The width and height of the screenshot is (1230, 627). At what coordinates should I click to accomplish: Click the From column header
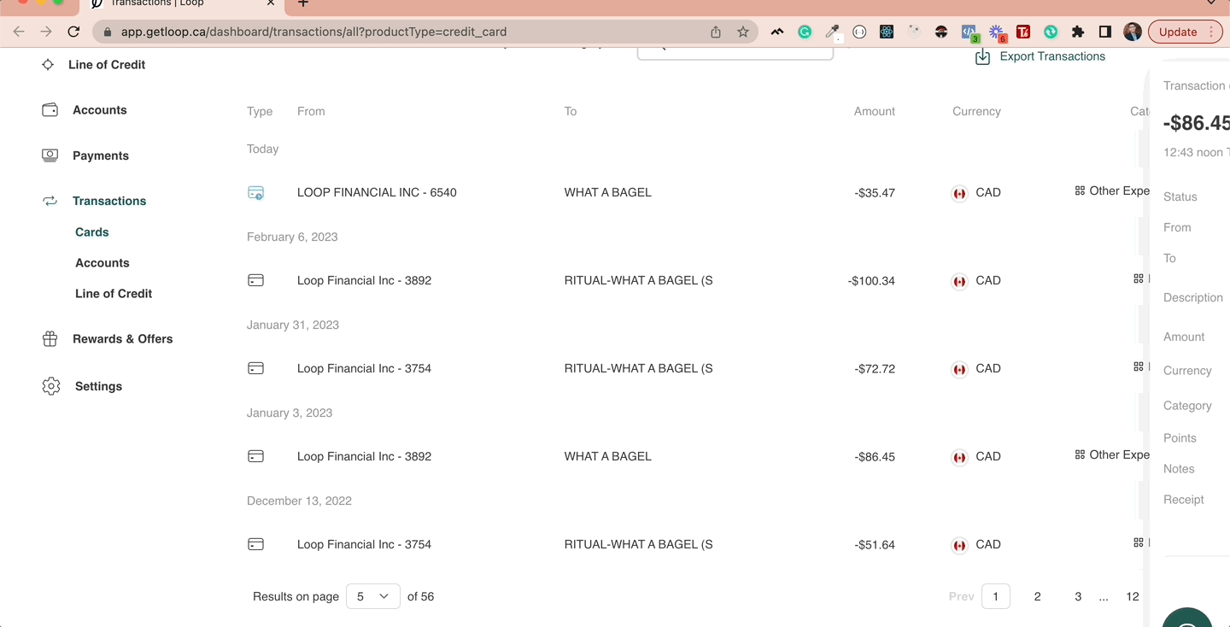pos(311,112)
